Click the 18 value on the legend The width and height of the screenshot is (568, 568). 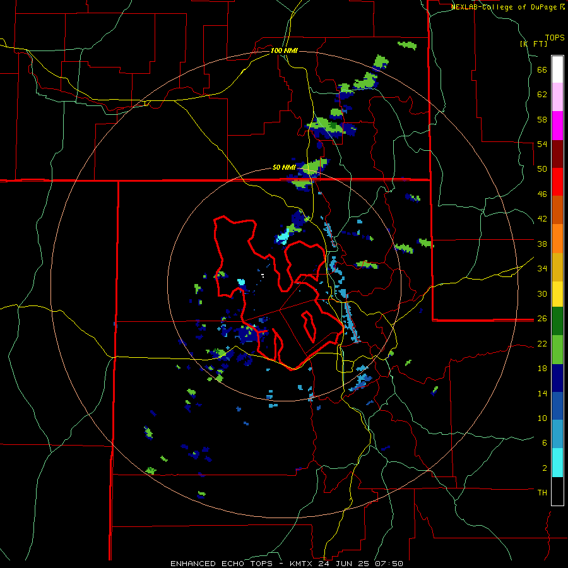542,369
